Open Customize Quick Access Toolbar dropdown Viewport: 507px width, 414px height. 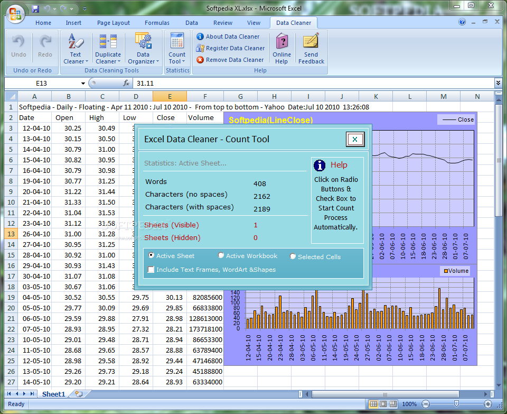[84, 9]
